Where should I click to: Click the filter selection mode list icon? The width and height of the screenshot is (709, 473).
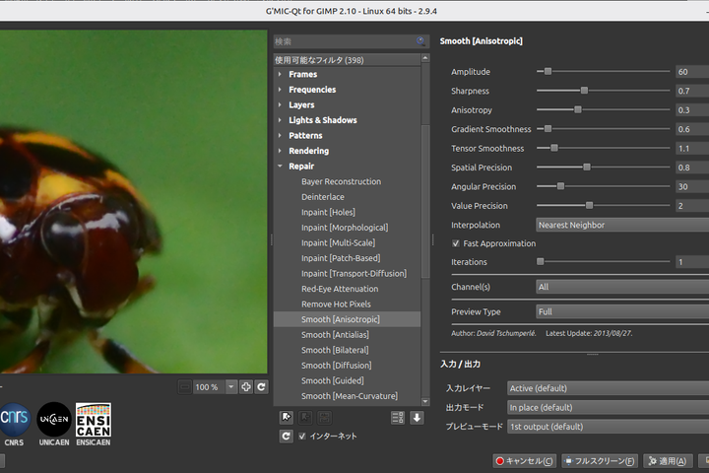[x=398, y=417]
